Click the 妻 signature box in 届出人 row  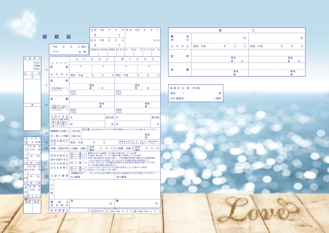pos(138,203)
